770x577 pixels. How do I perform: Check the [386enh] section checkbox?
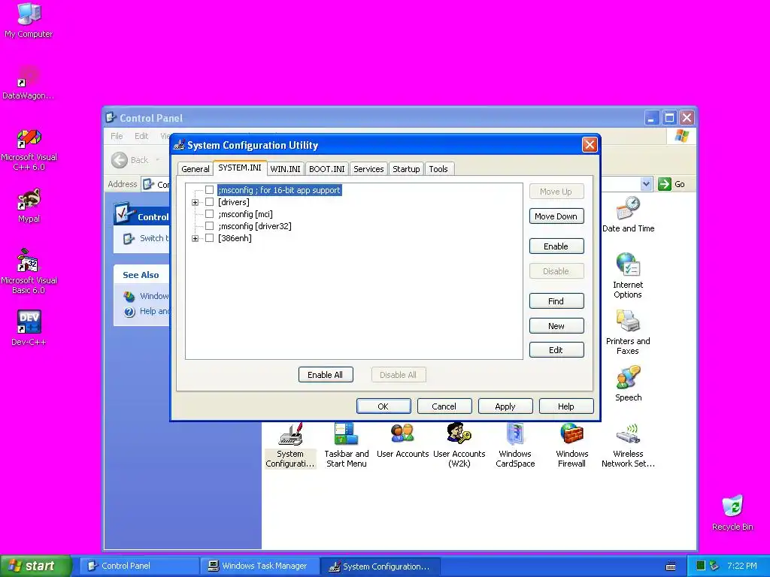[209, 238]
